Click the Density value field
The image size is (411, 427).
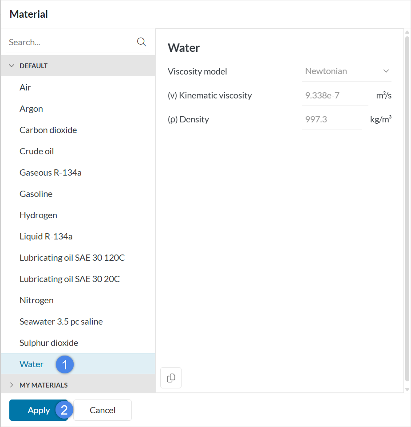(x=332, y=119)
